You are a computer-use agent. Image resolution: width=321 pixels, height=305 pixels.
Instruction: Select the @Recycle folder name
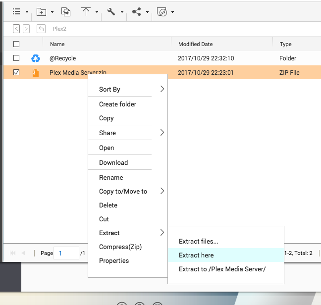[x=62, y=58]
